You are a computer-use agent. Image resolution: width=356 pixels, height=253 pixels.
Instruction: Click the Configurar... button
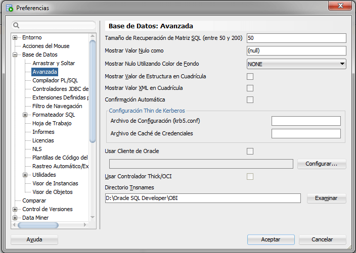point(322,164)
